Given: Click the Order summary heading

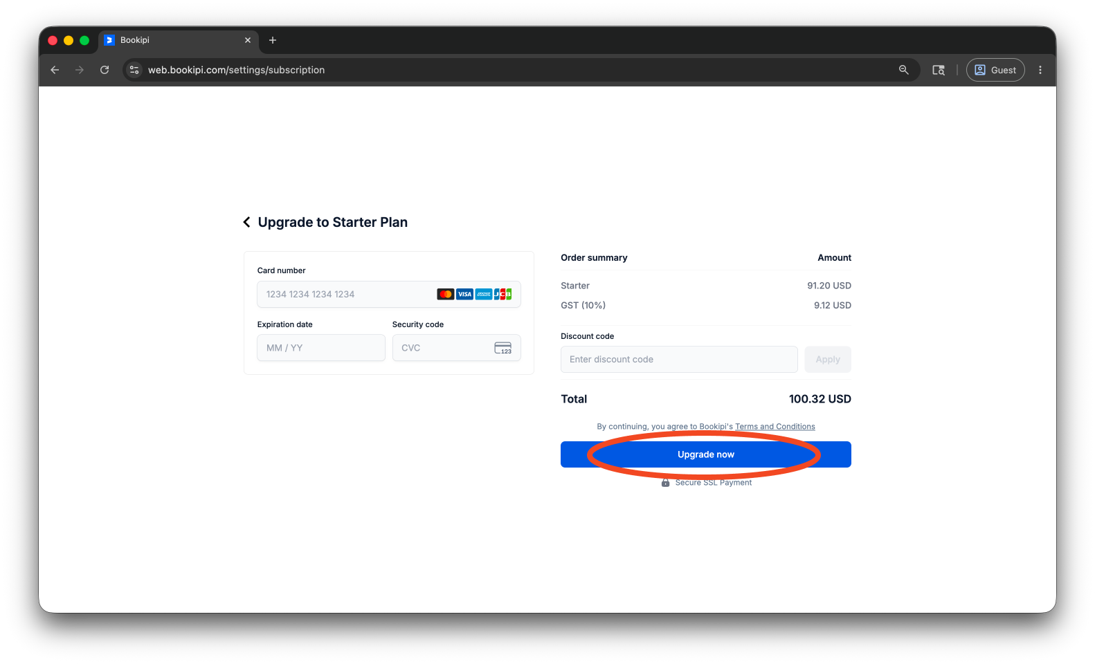Looking at the screenshot, I should [x=594, y=257].
